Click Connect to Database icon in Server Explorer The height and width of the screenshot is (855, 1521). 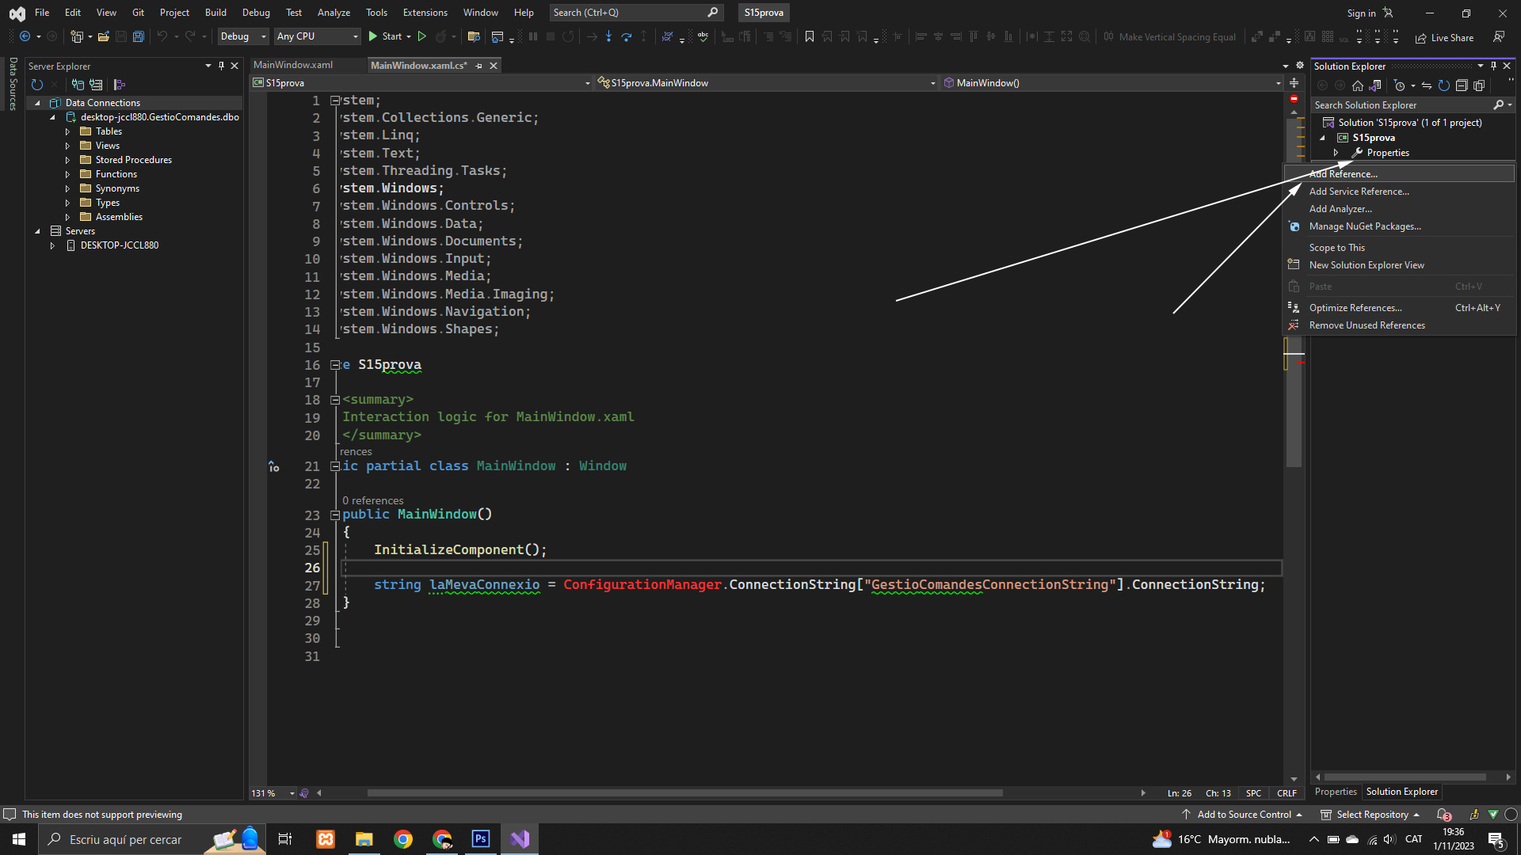pos(78,85)
